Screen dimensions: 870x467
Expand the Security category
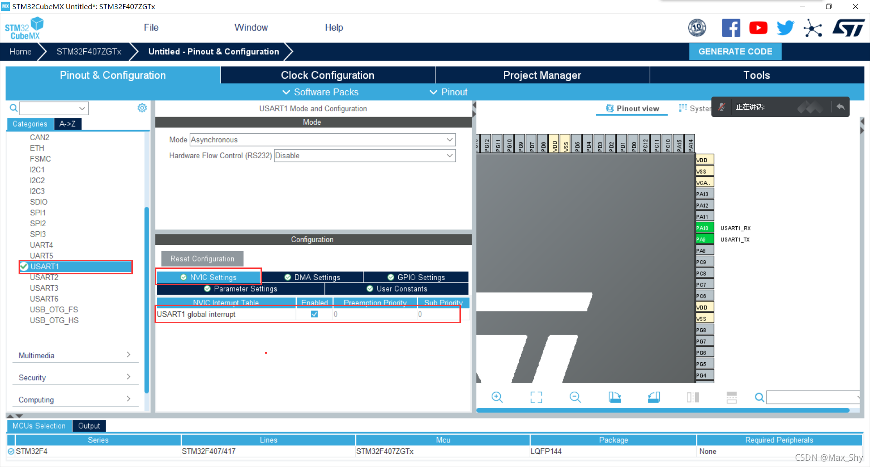point(75,378)
